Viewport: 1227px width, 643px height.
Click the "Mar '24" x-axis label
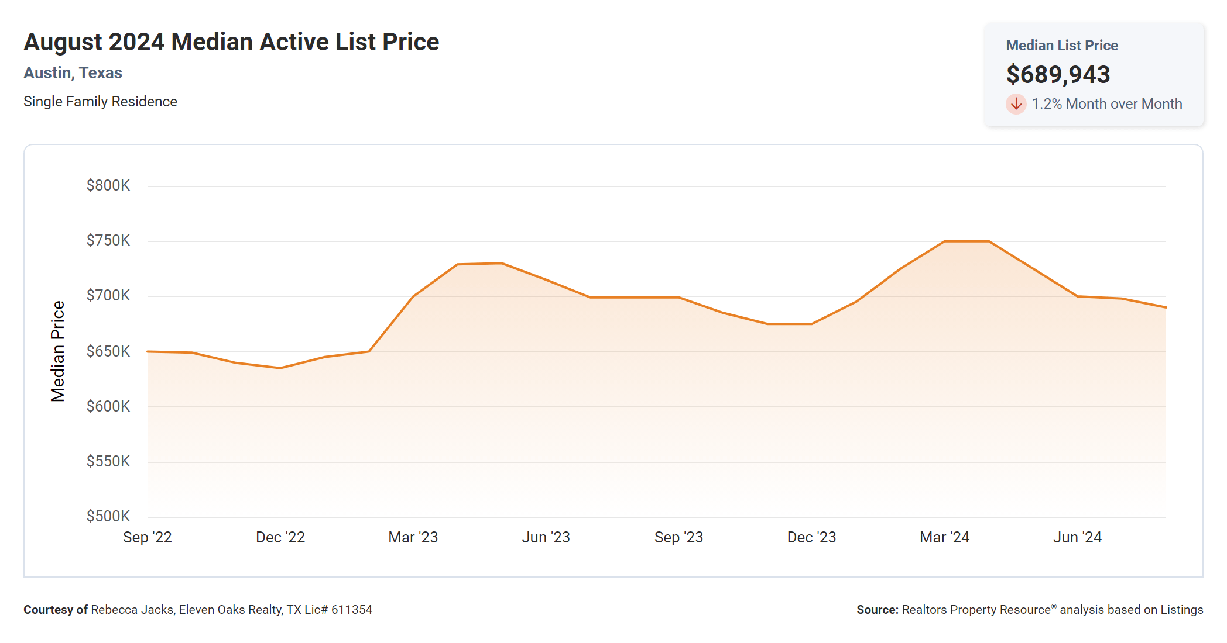click(x=945, y=537)
